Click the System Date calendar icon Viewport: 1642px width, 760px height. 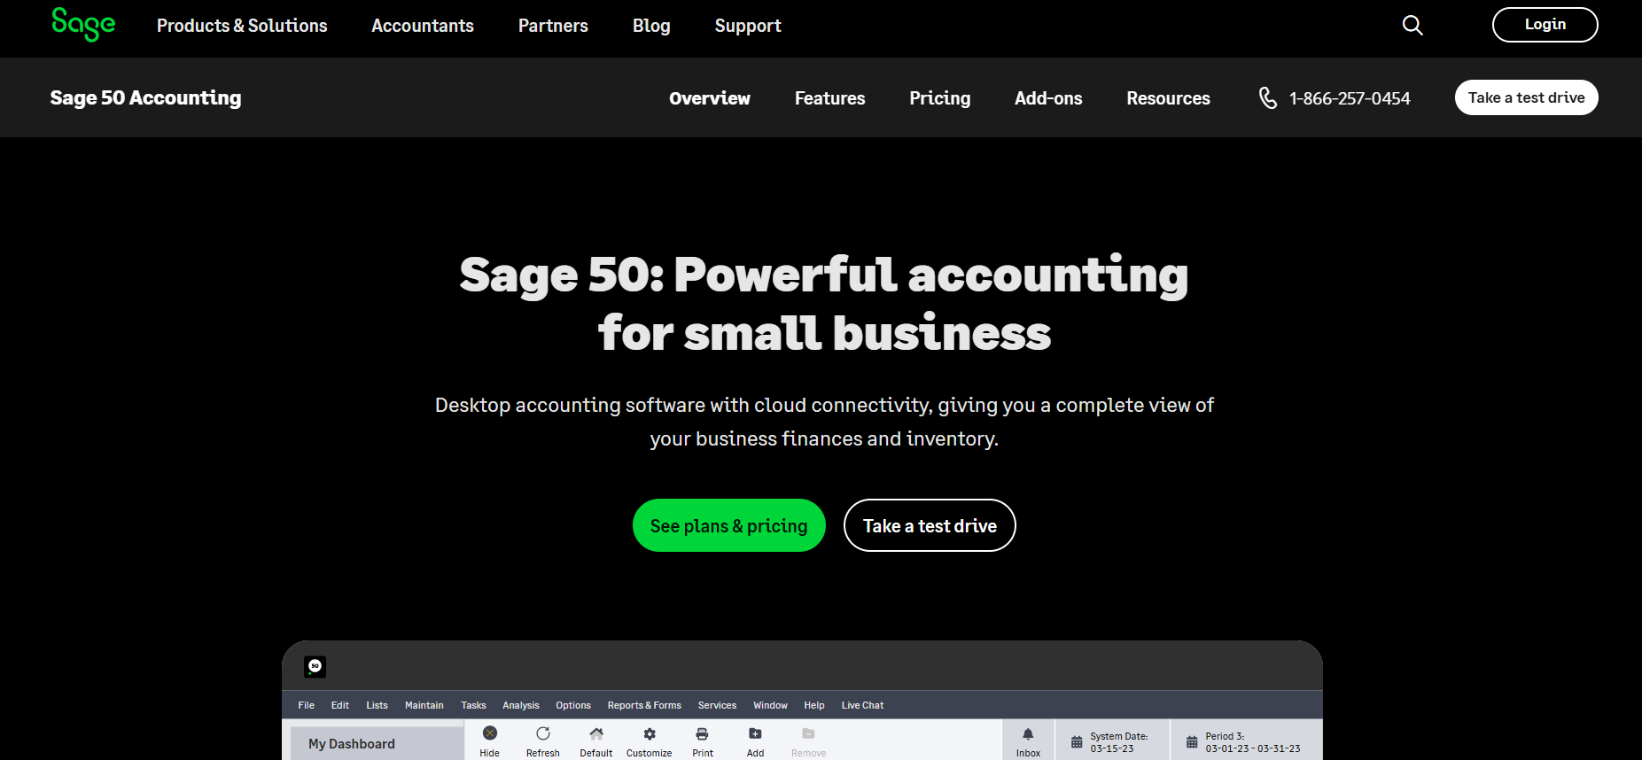coord(1077,742)
